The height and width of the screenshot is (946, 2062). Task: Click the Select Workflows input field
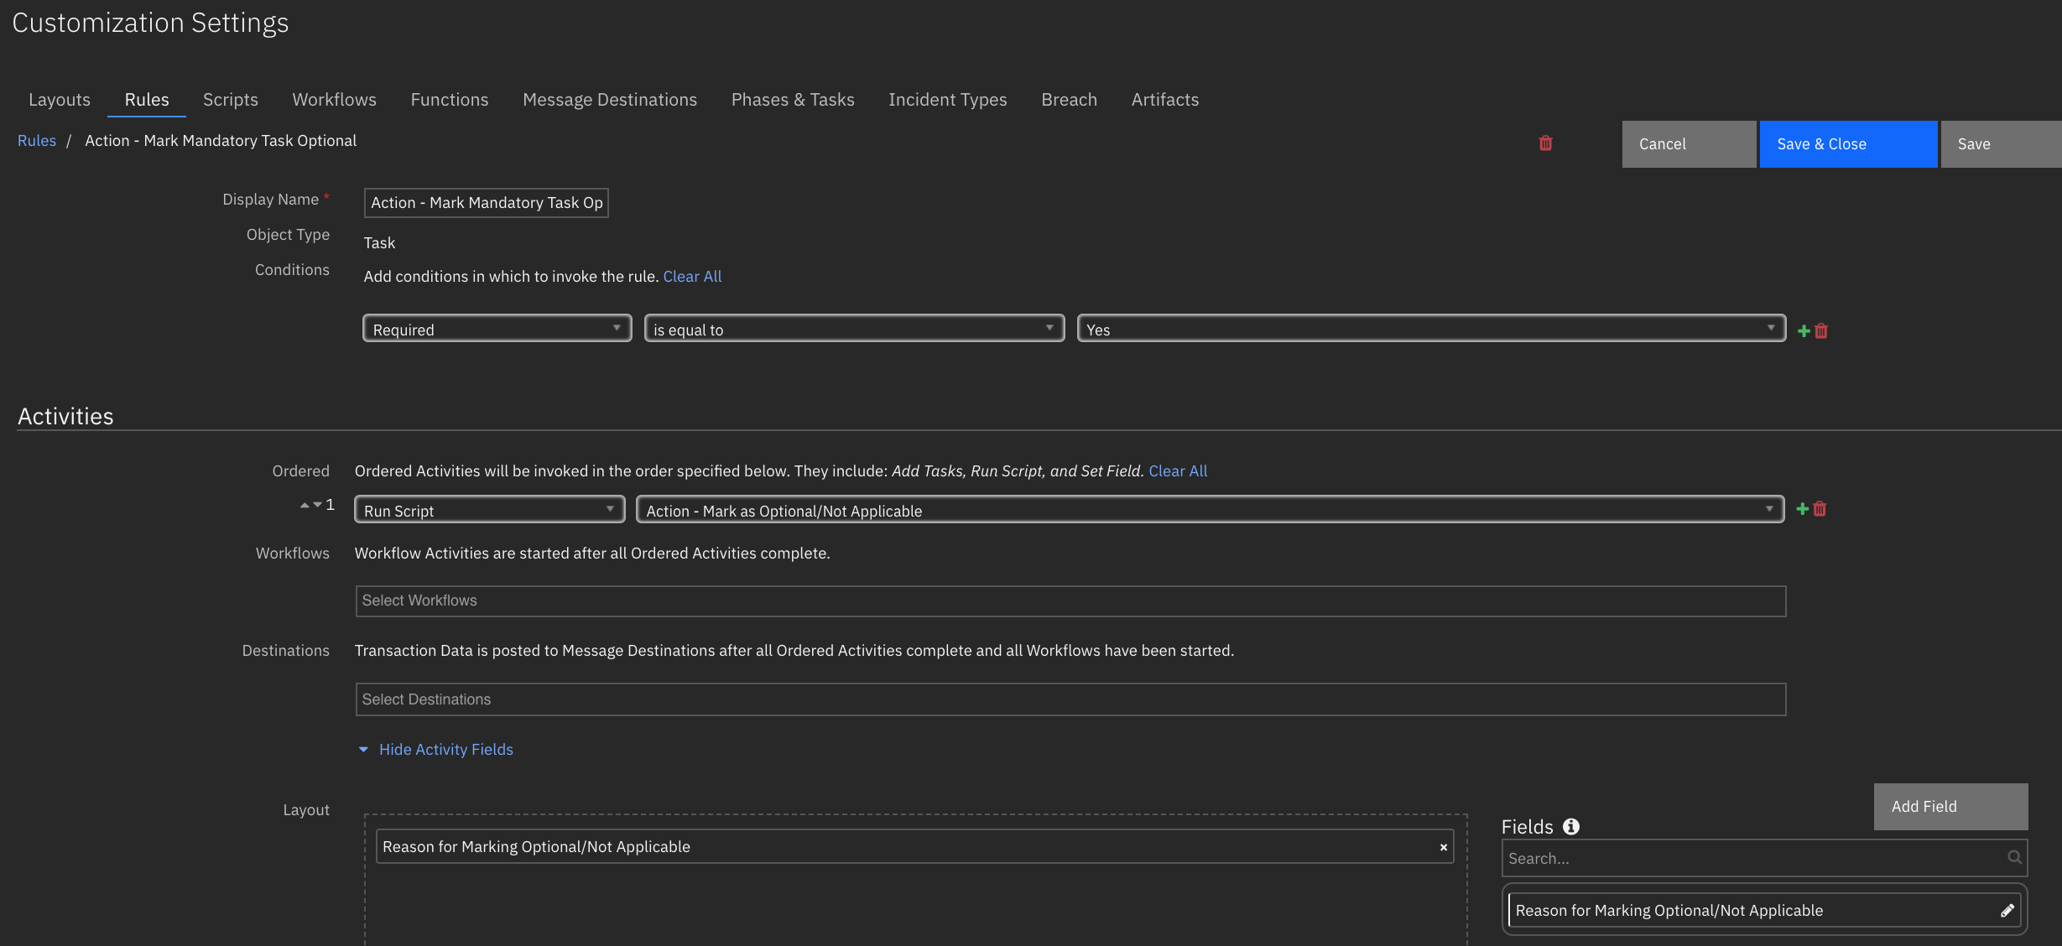click(1070, 601)
